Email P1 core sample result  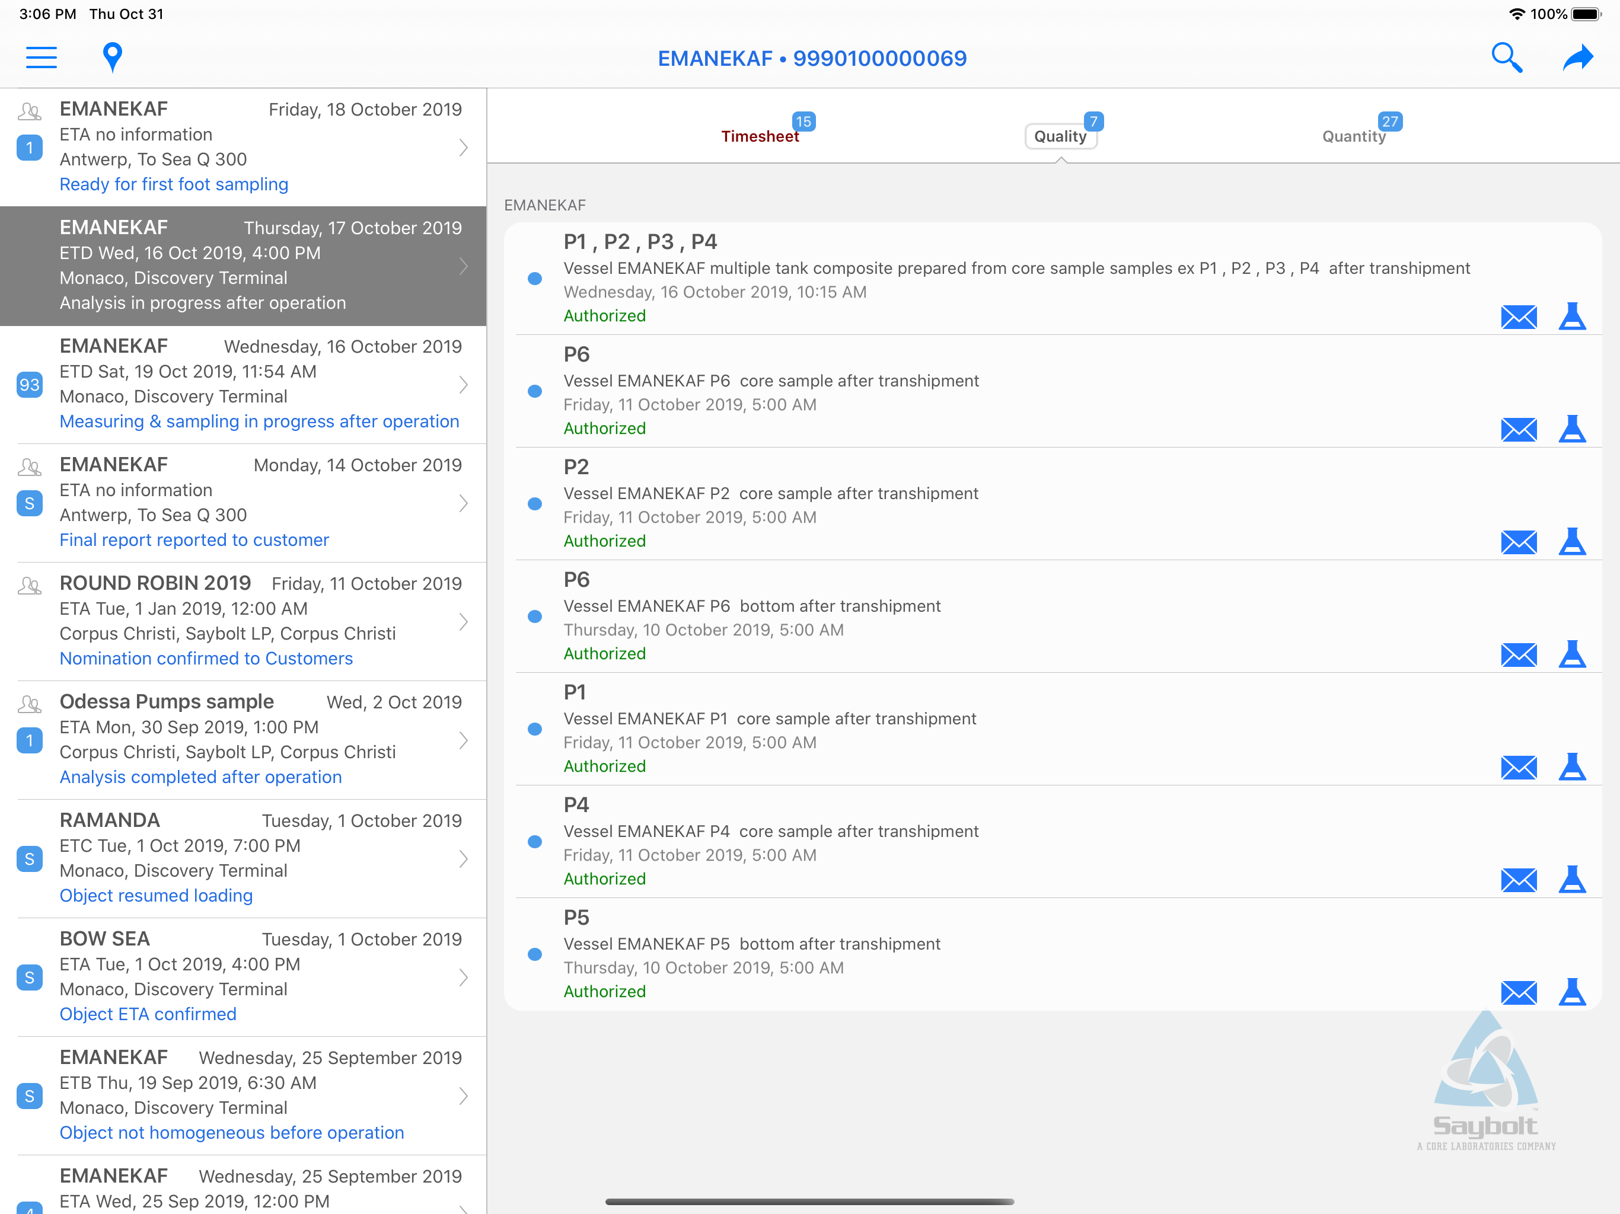(x=1518, y=768)
